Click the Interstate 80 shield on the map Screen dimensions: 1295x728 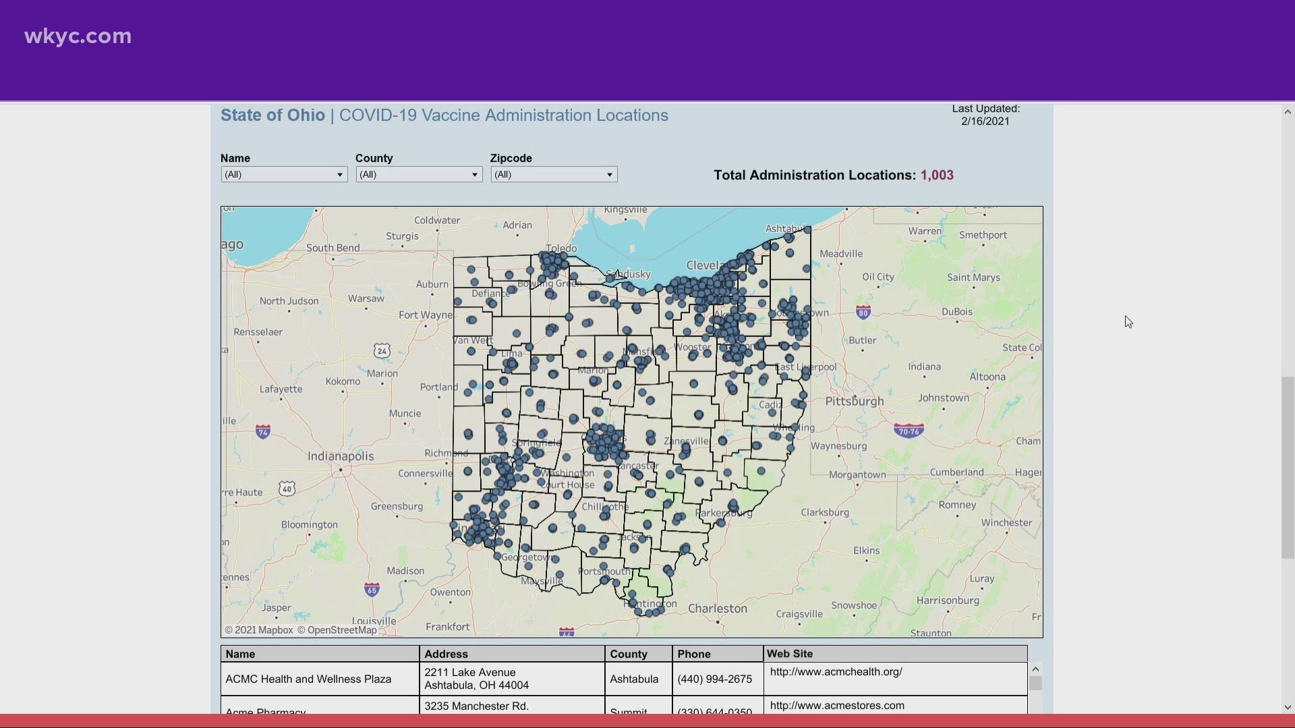coord(863,312)
